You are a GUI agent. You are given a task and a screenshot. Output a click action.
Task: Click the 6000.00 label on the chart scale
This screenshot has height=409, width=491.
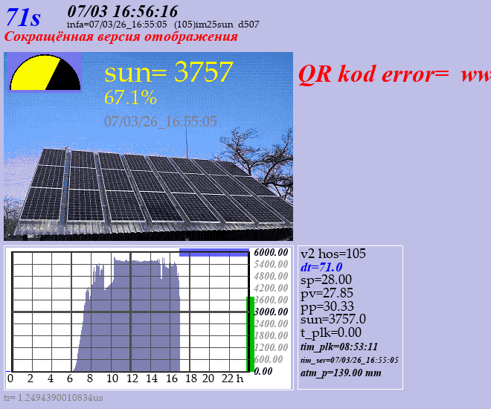coord(271,252)
